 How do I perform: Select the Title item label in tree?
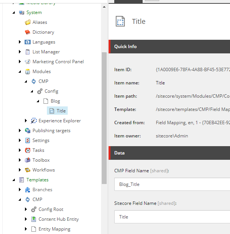pyautogui.click(x=61, y=111)
